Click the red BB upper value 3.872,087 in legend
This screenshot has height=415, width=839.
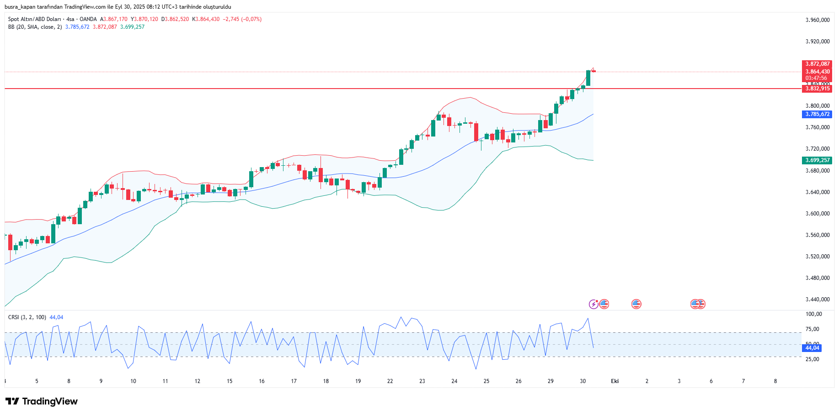105,27
